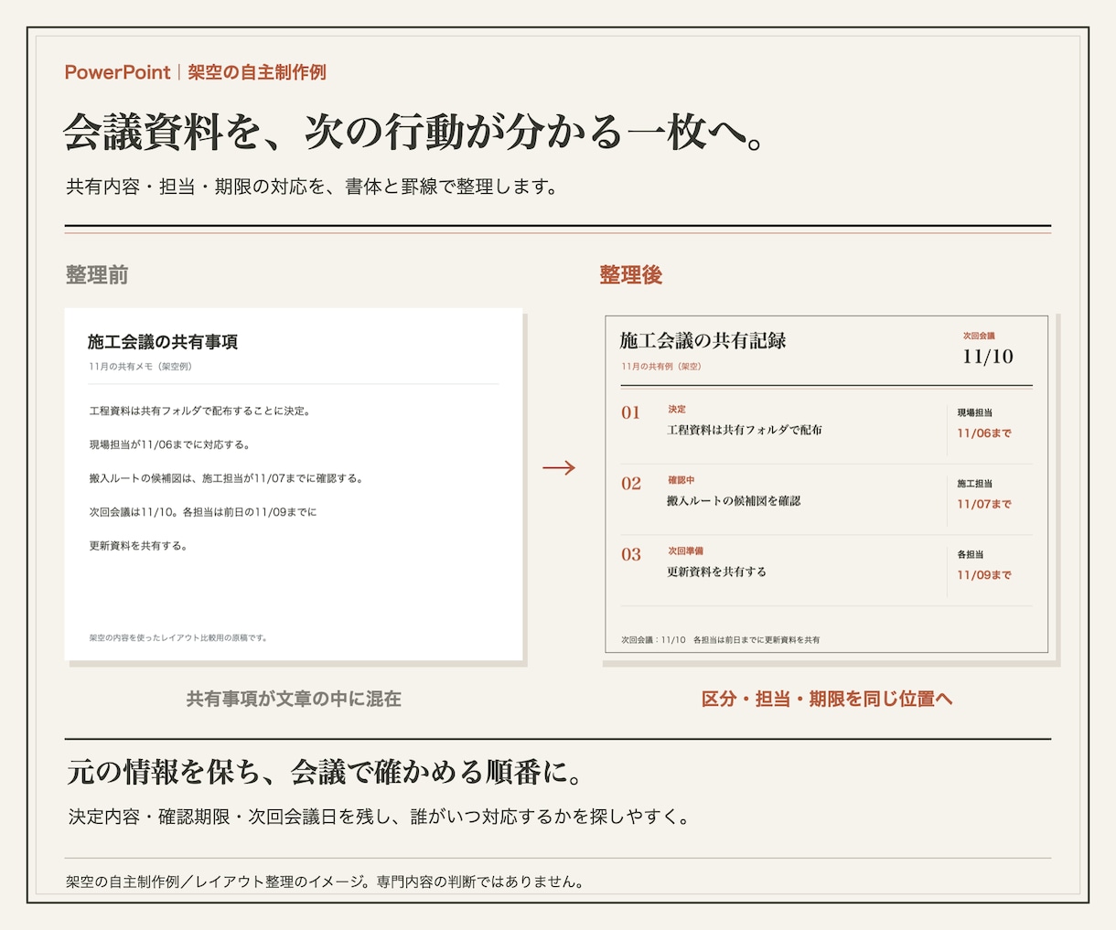Viewport: 1116px width, 930px height.
Task: Click the row number "01"
Action: click(631, 412)
